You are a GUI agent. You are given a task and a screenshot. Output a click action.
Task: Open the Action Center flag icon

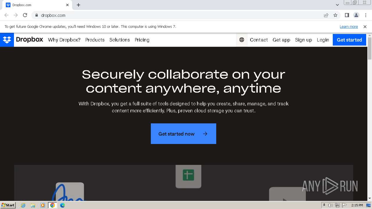point(344,205)
